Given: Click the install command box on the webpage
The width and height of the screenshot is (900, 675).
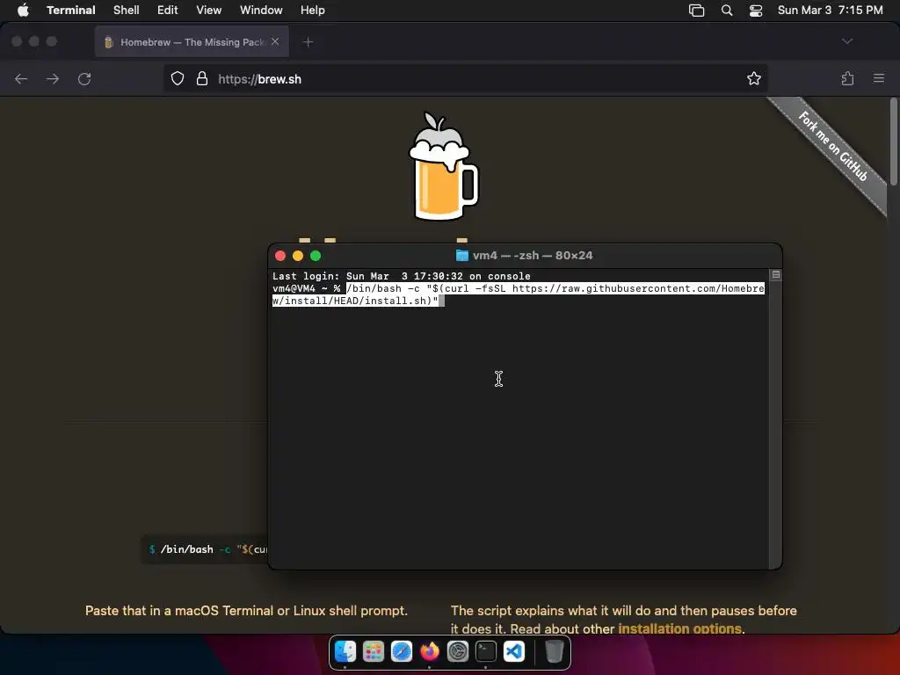Looking at the screenshot, I should coord(205,549).
